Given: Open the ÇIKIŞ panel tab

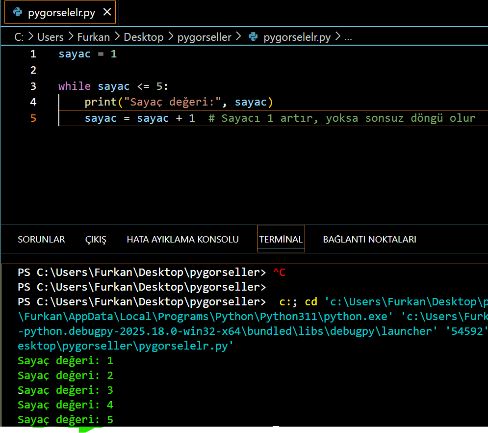Looking at the screenshot, I should click(x=96, y=240).
